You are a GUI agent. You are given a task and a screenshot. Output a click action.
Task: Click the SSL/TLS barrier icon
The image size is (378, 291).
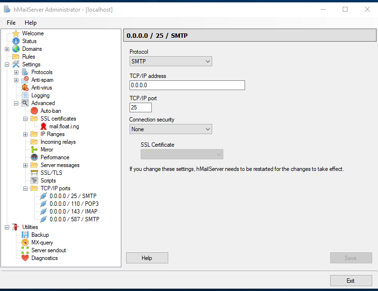34,173
